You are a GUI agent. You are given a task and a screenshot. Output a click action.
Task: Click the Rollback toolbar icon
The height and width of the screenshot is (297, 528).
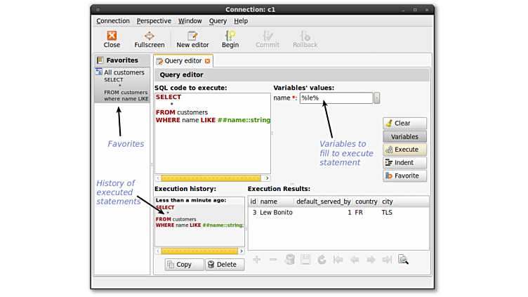pos(305,39)
